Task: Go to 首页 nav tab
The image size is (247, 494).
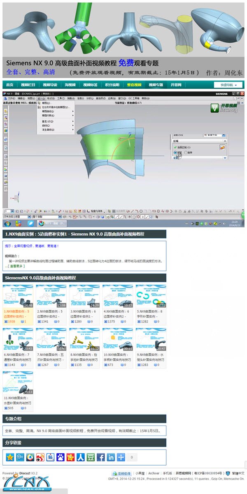Action: tap(9, 85)
